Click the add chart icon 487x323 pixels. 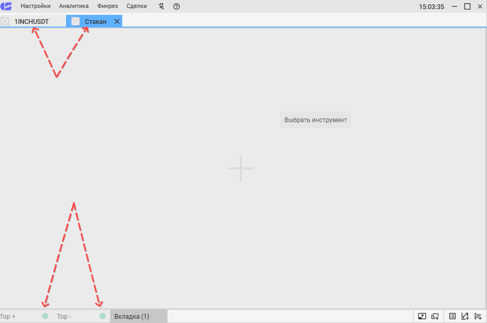[x=465, y=316]
